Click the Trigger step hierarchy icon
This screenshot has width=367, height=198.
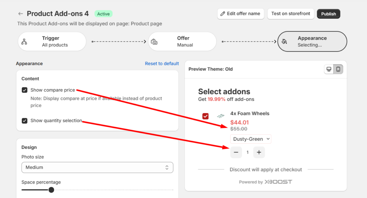point(24,42)
